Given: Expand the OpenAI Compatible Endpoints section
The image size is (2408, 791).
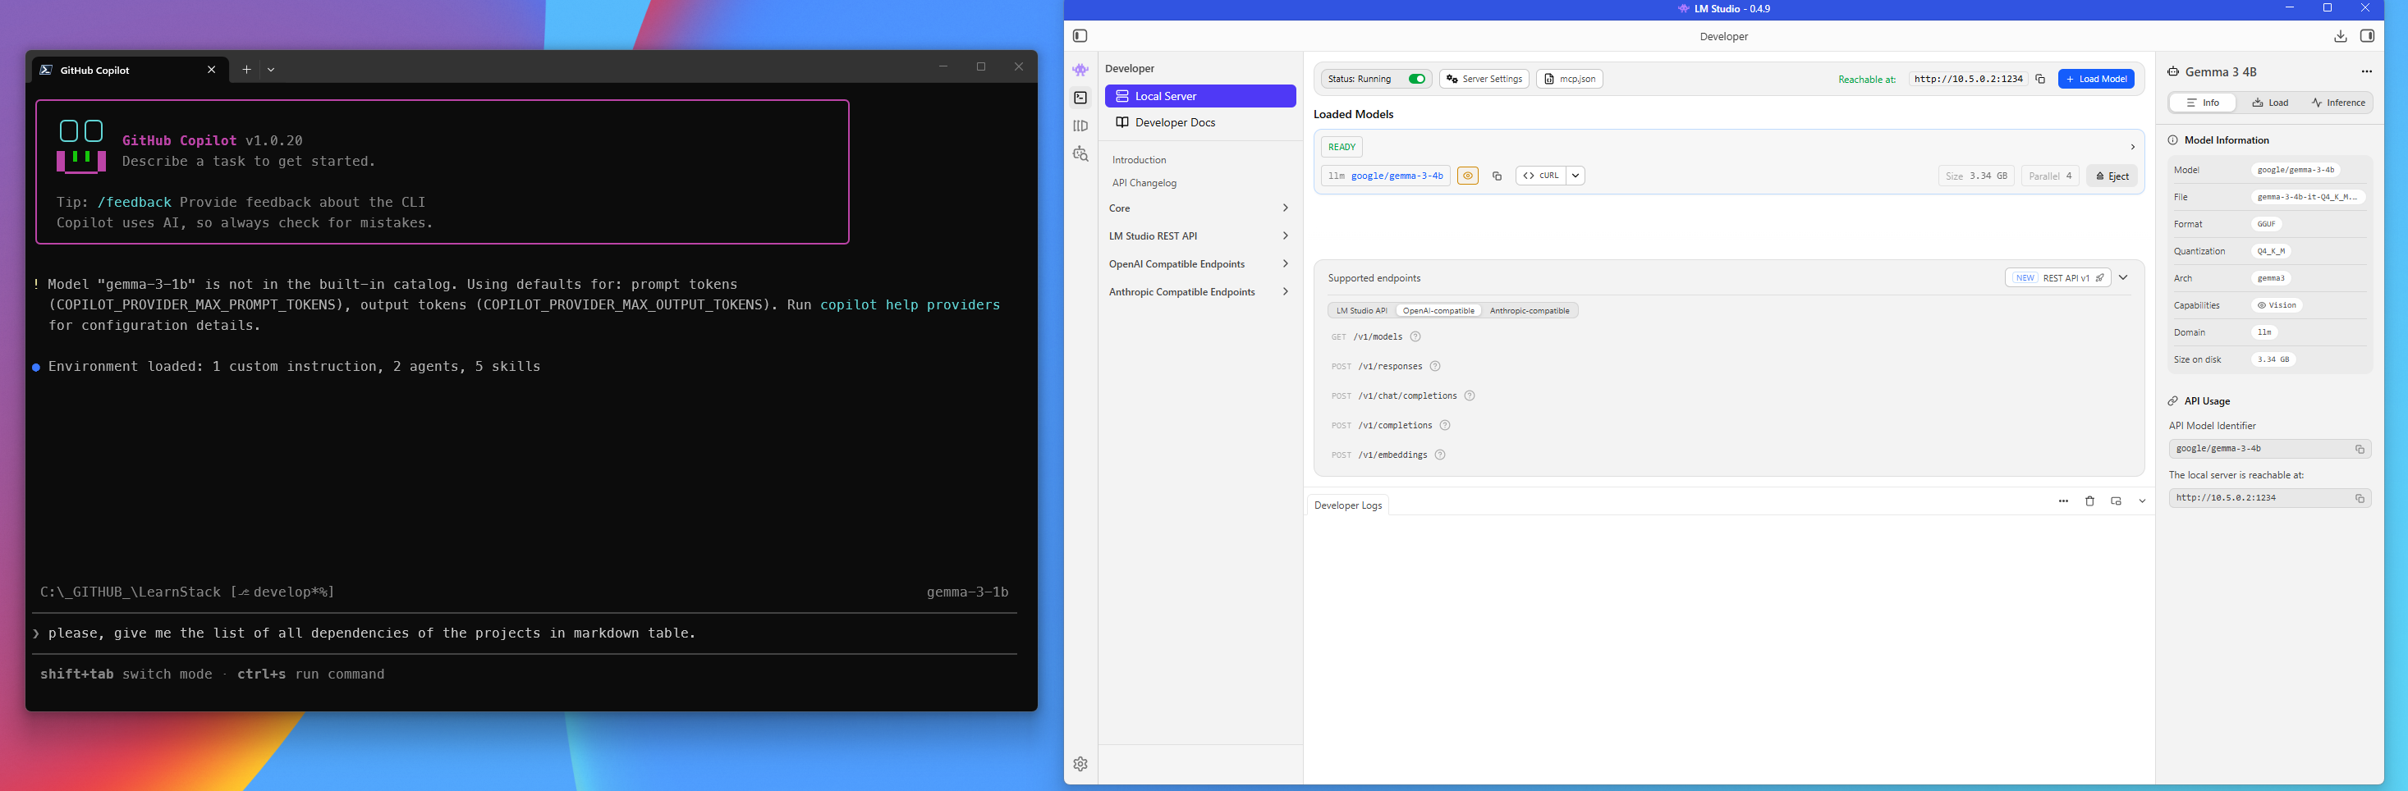Looking at the screenshot, I should [x=1199, y=264].
